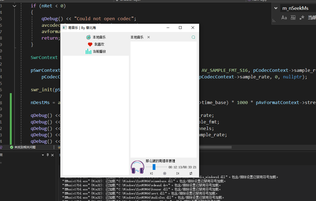Click the 未找到相关问题 status indicator

point(23,147)
